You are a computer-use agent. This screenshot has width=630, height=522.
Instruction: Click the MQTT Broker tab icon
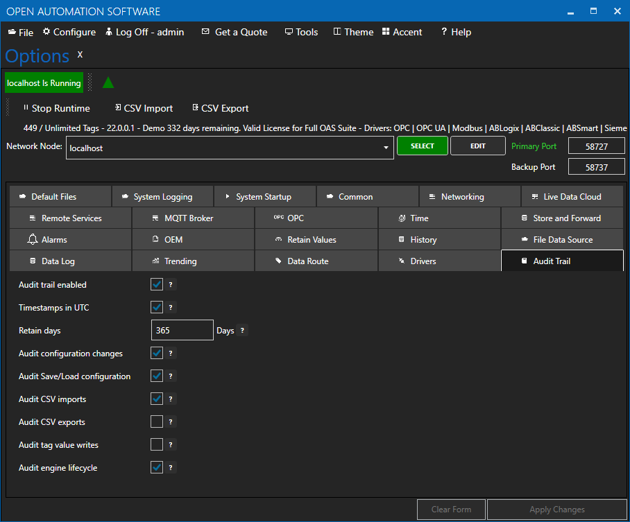point(155,218)
